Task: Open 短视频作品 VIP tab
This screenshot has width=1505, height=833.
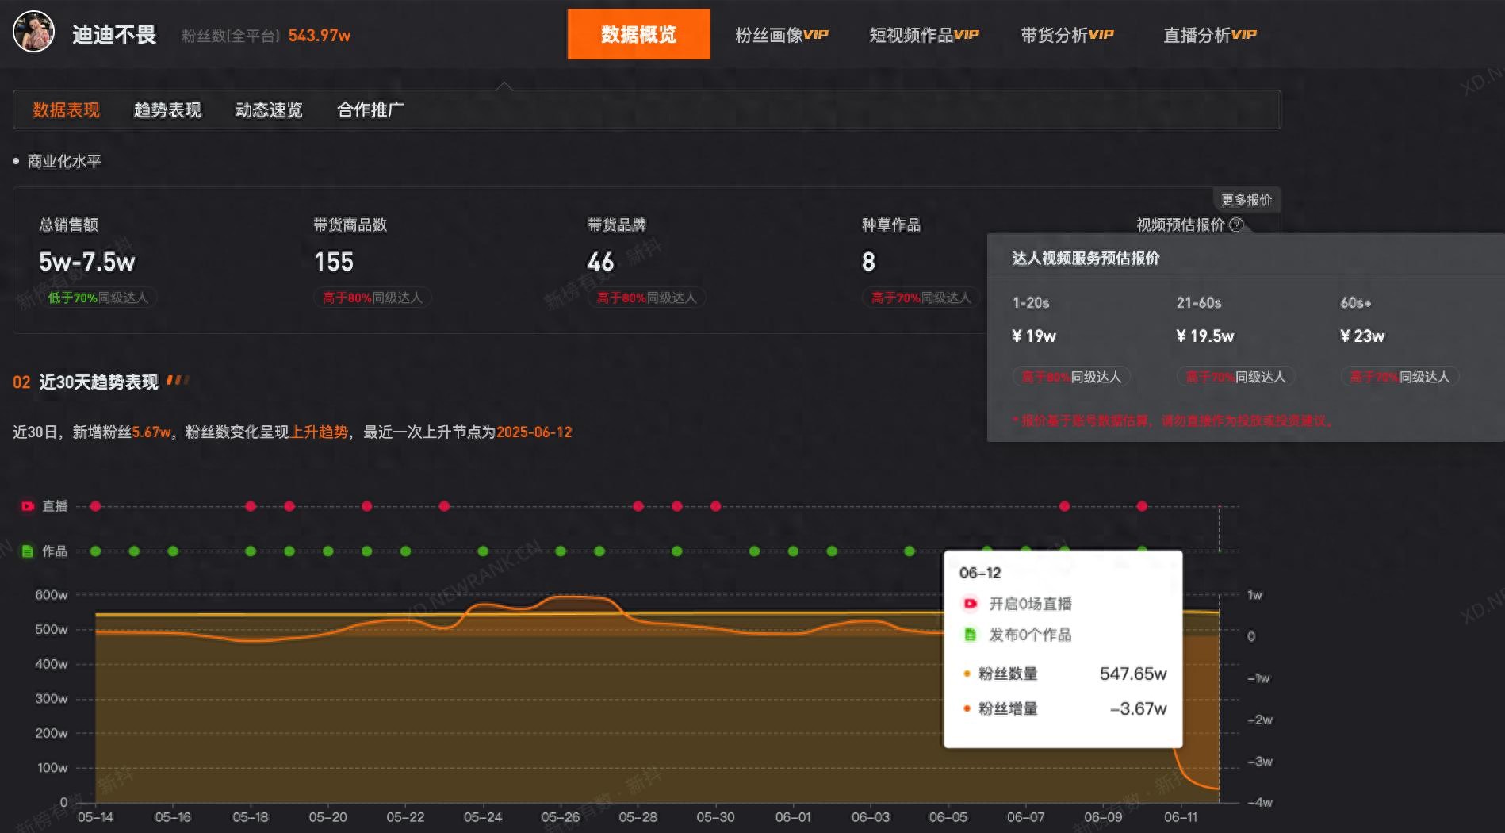Action: 924,35
